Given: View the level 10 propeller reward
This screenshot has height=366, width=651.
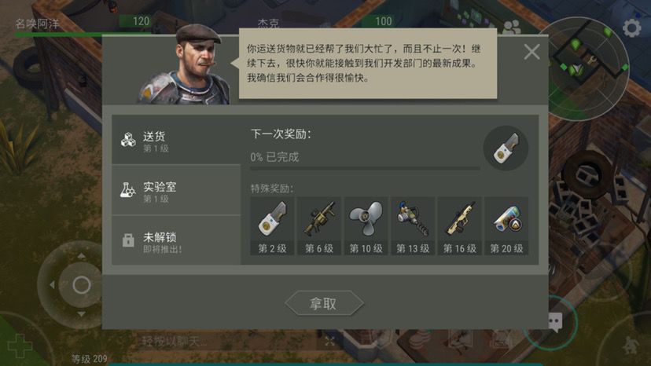Looking at the screenshot, I should click(366, 225).
